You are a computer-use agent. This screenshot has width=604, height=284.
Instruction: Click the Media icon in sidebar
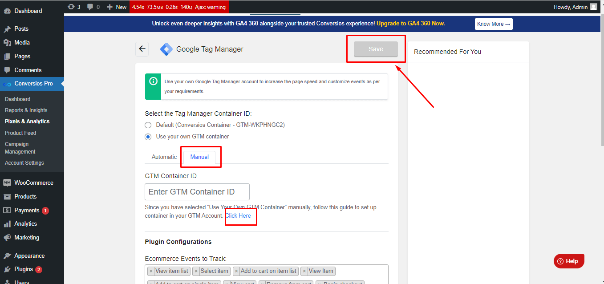tap(7, 43)
